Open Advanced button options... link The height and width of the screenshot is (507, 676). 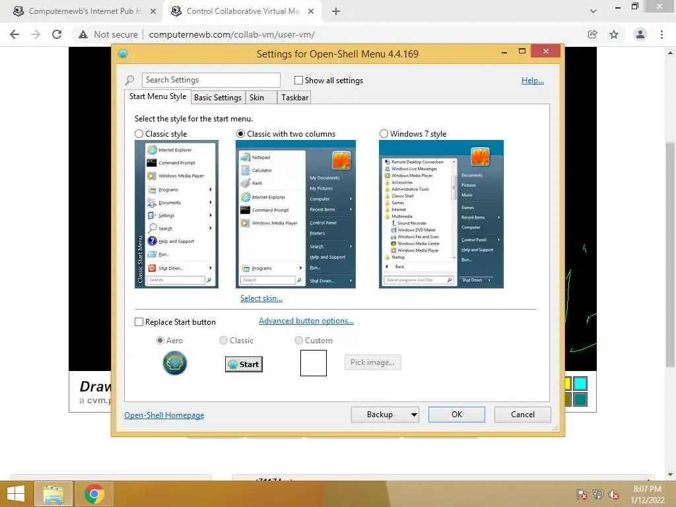[306, 321]
